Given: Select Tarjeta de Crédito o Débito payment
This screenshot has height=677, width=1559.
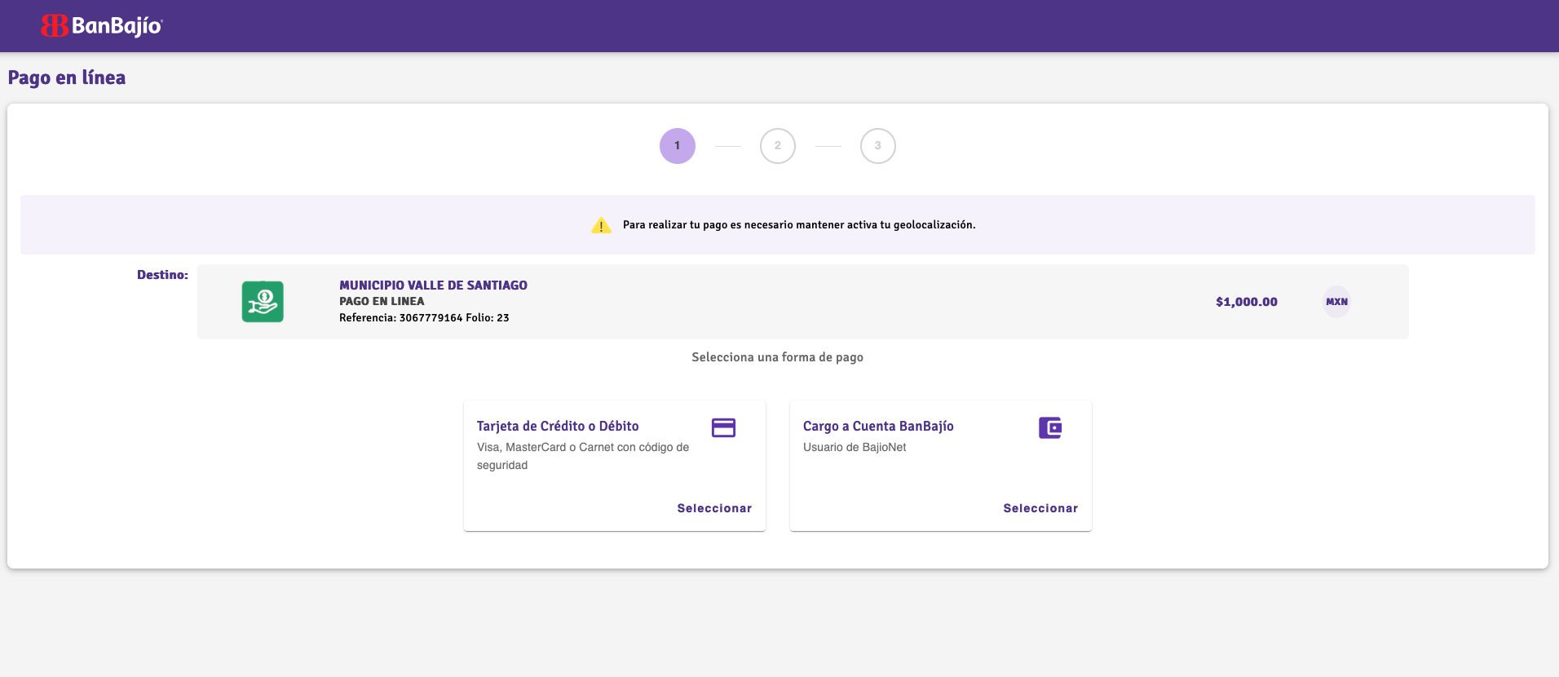Looking at the screenshot, I should point(714,508).
